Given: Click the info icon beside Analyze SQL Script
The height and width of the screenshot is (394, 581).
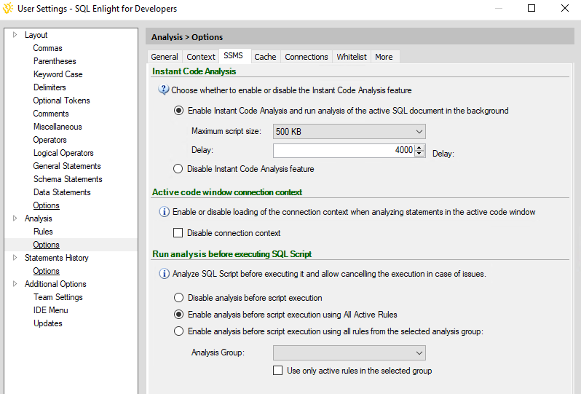Looking at the screenshot, I should pos(164,274).
